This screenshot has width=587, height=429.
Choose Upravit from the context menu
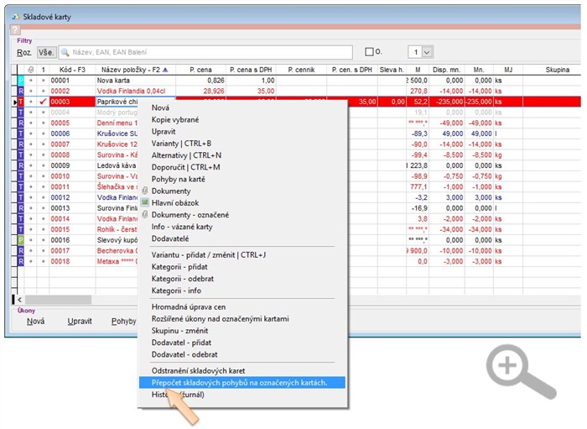pyautogui.click(x=164, y=132)
